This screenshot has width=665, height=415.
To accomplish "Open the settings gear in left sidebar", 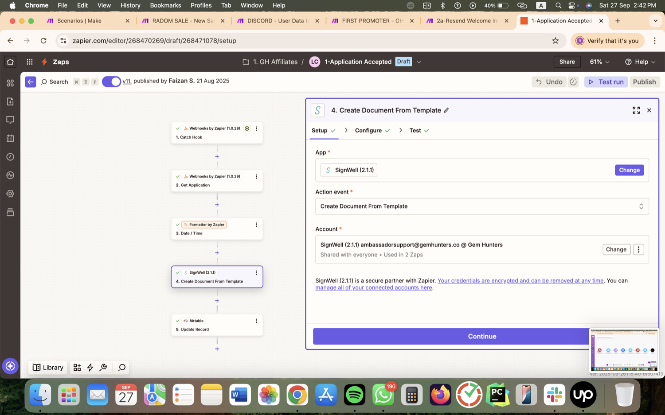I will coord(10,194).
